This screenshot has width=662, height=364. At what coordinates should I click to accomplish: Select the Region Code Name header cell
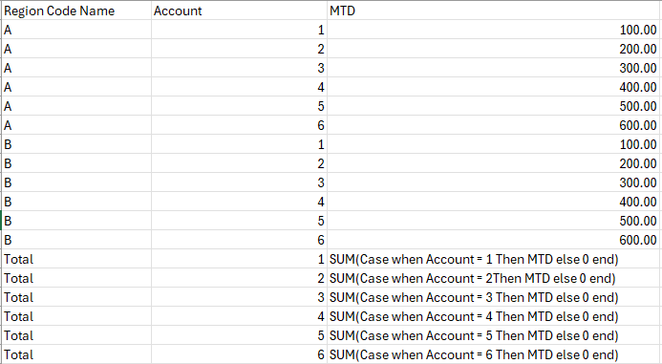[x=76, y=11]
